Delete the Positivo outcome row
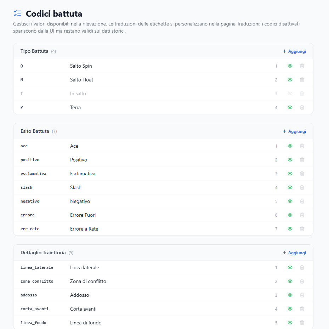This screenshot has width=329, height=329. click(x=302, y=160)
